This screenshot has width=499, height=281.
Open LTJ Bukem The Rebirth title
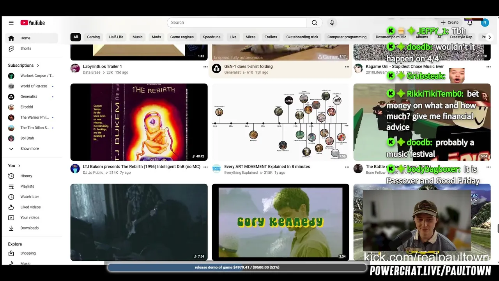point(142,167)
